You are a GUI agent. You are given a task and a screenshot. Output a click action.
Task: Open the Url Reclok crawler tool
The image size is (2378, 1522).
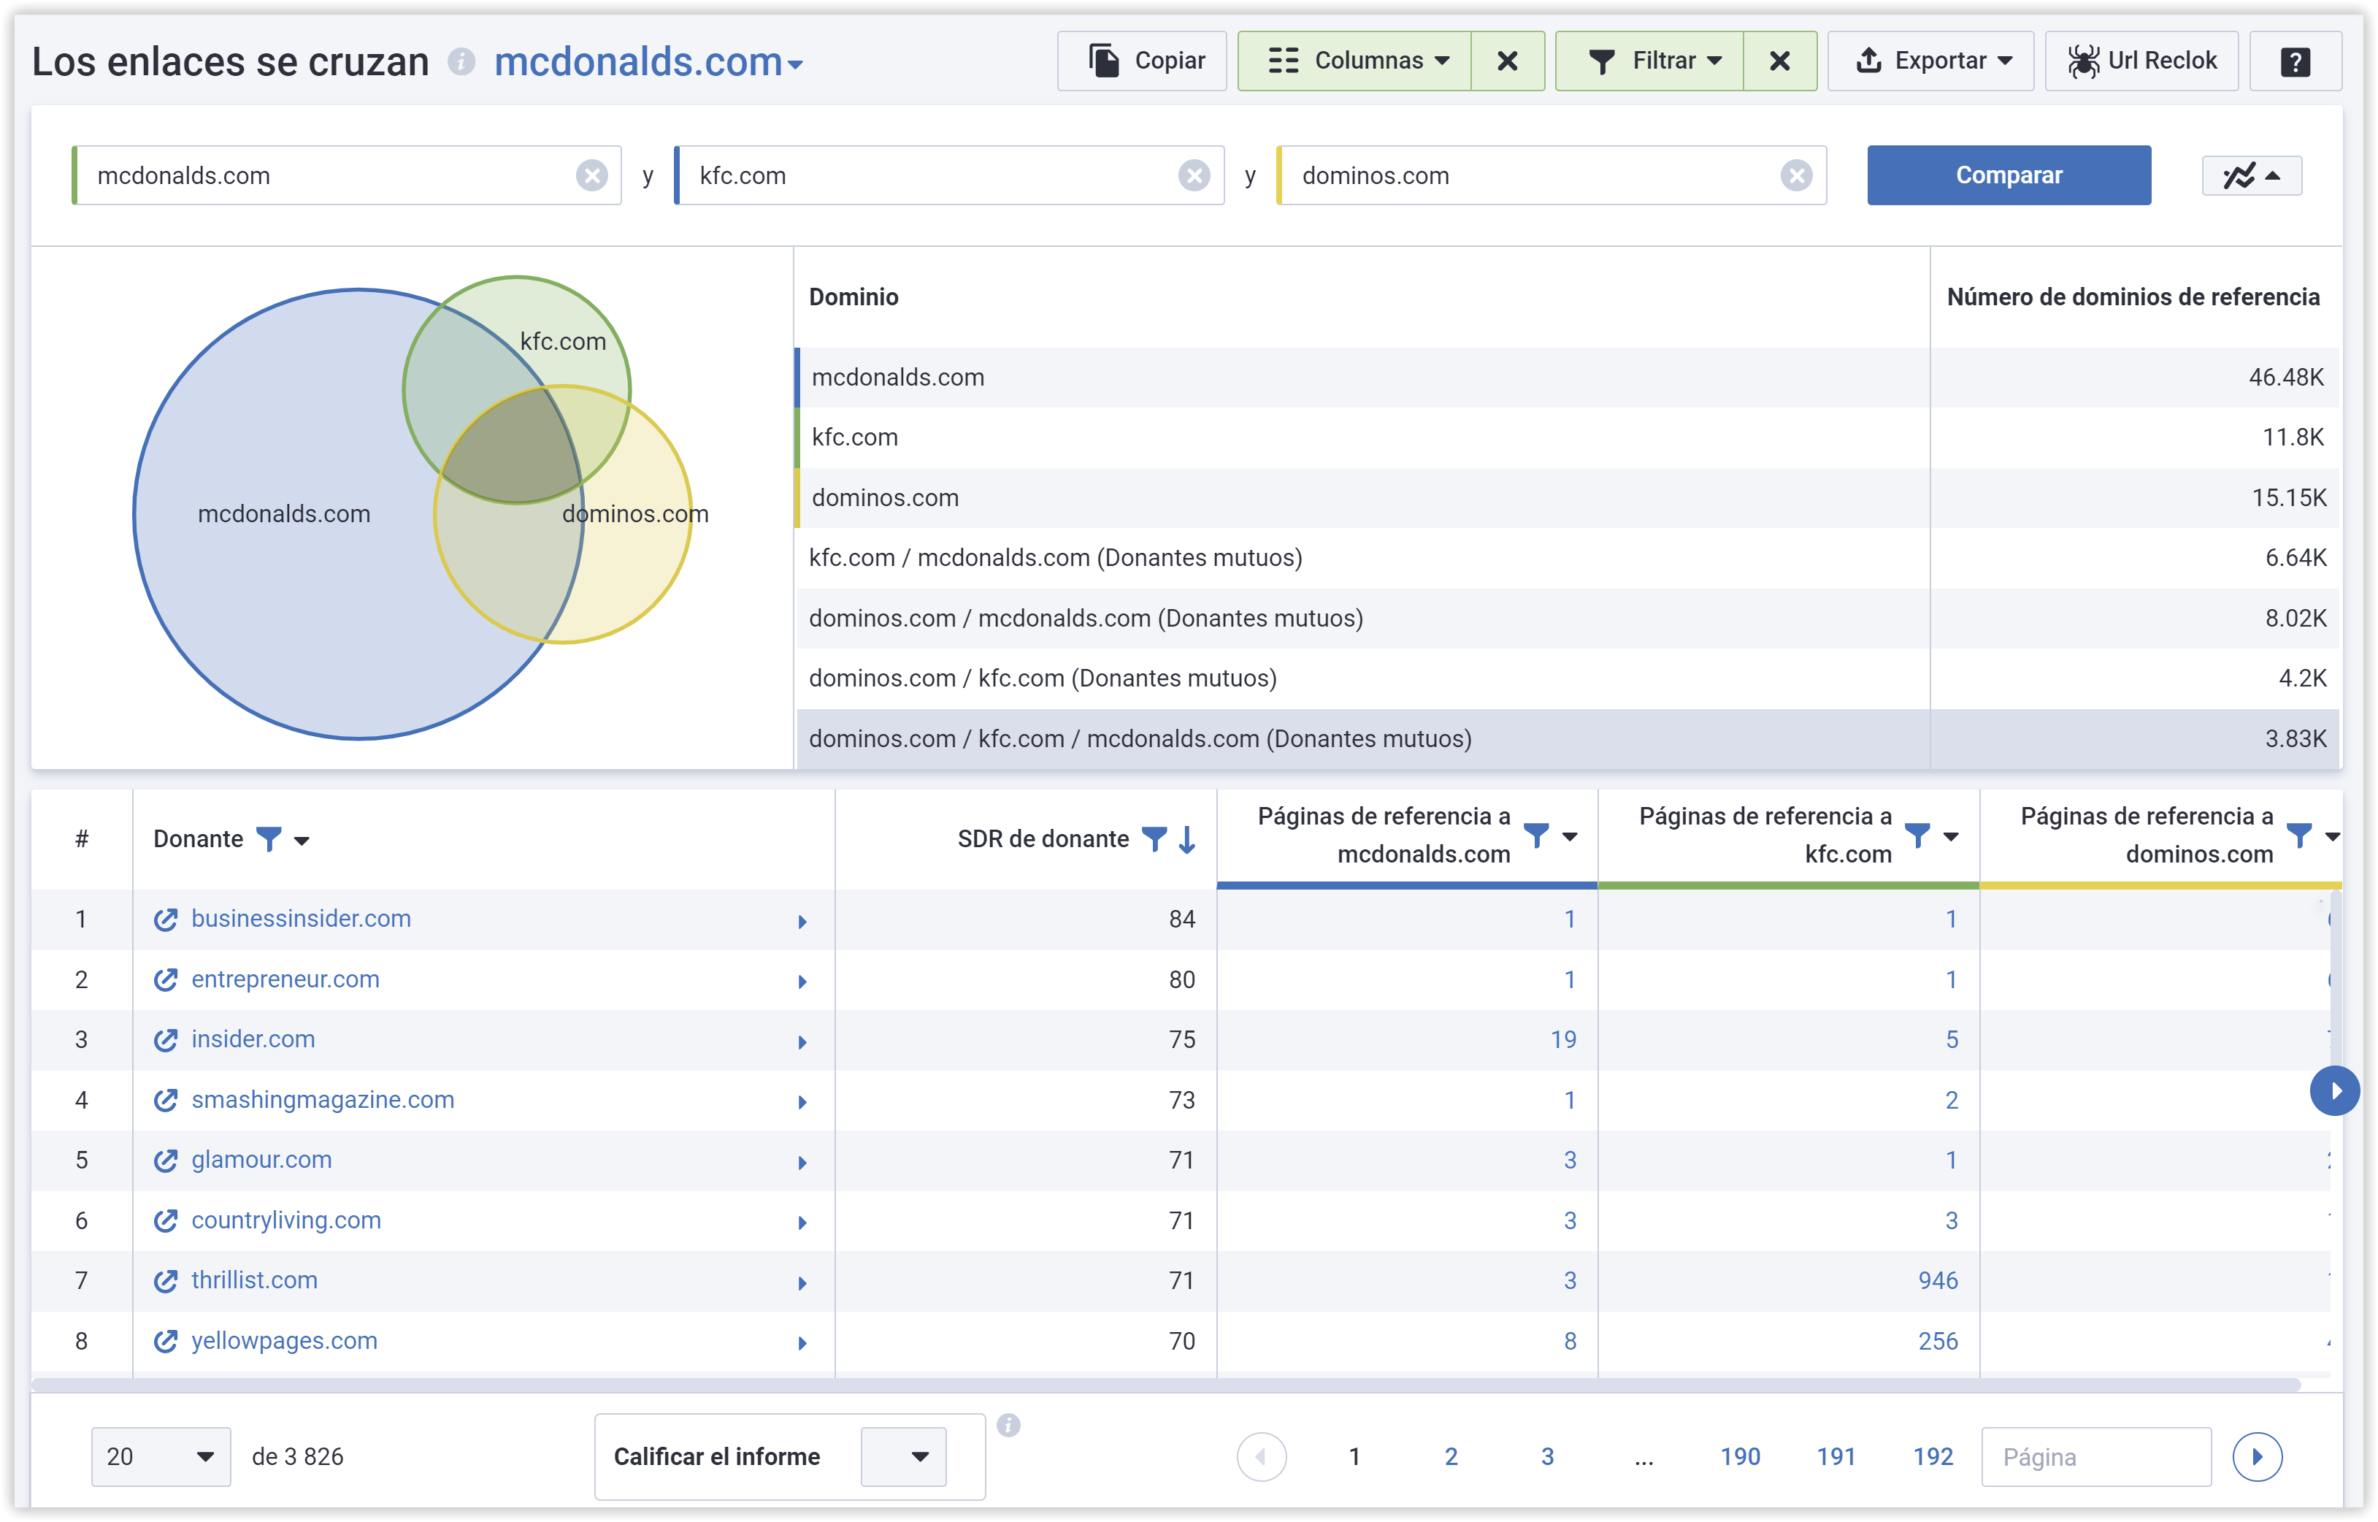tap(2141, 61)
